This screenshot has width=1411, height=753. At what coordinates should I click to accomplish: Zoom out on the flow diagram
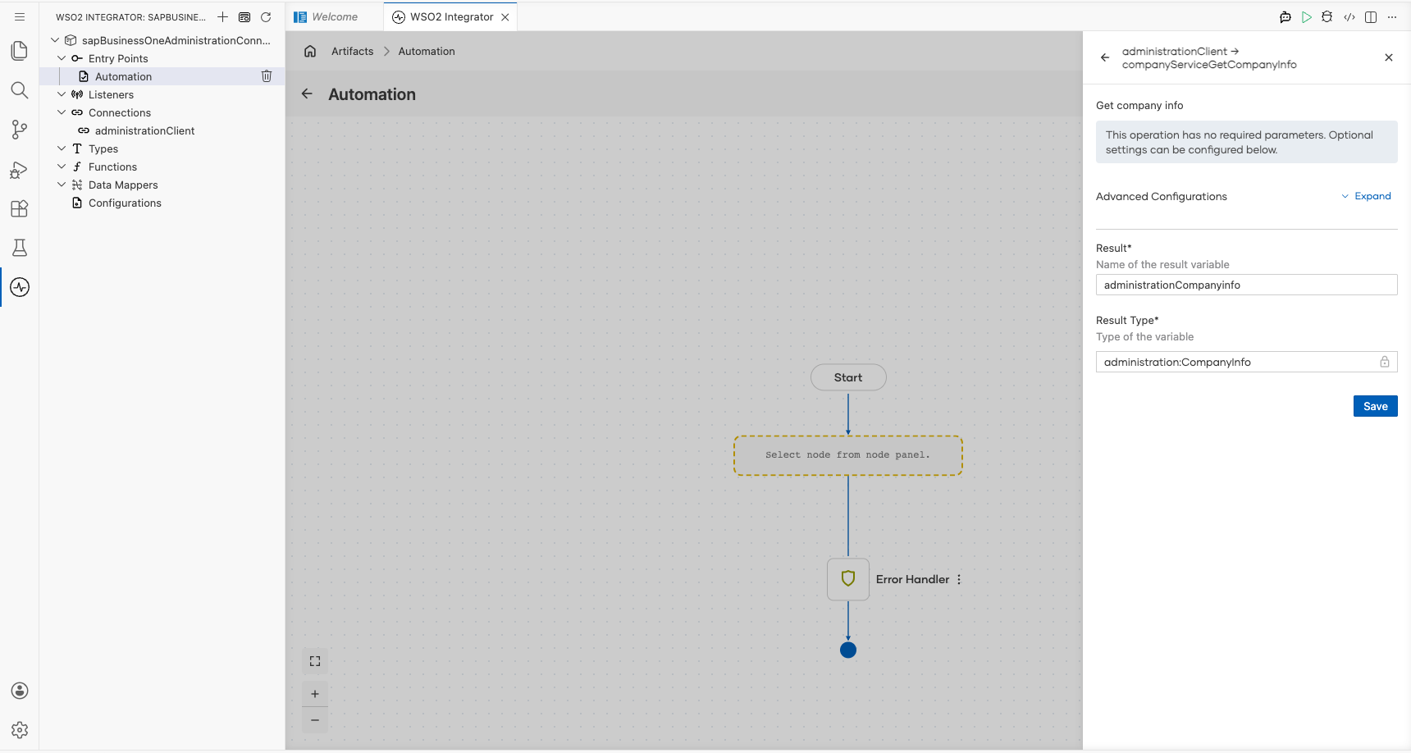[x=315, y=720]
